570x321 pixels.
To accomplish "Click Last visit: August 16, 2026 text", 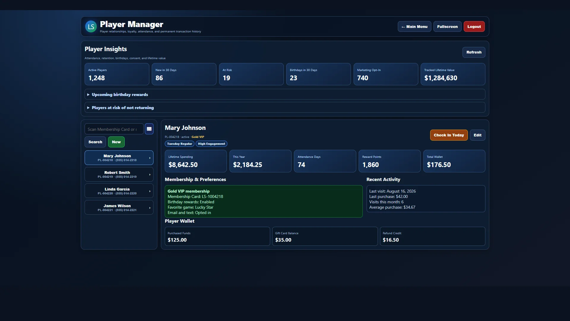I will point(392,191).
